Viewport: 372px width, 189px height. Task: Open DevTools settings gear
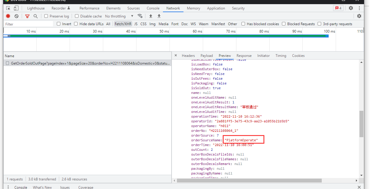point(351,8)
